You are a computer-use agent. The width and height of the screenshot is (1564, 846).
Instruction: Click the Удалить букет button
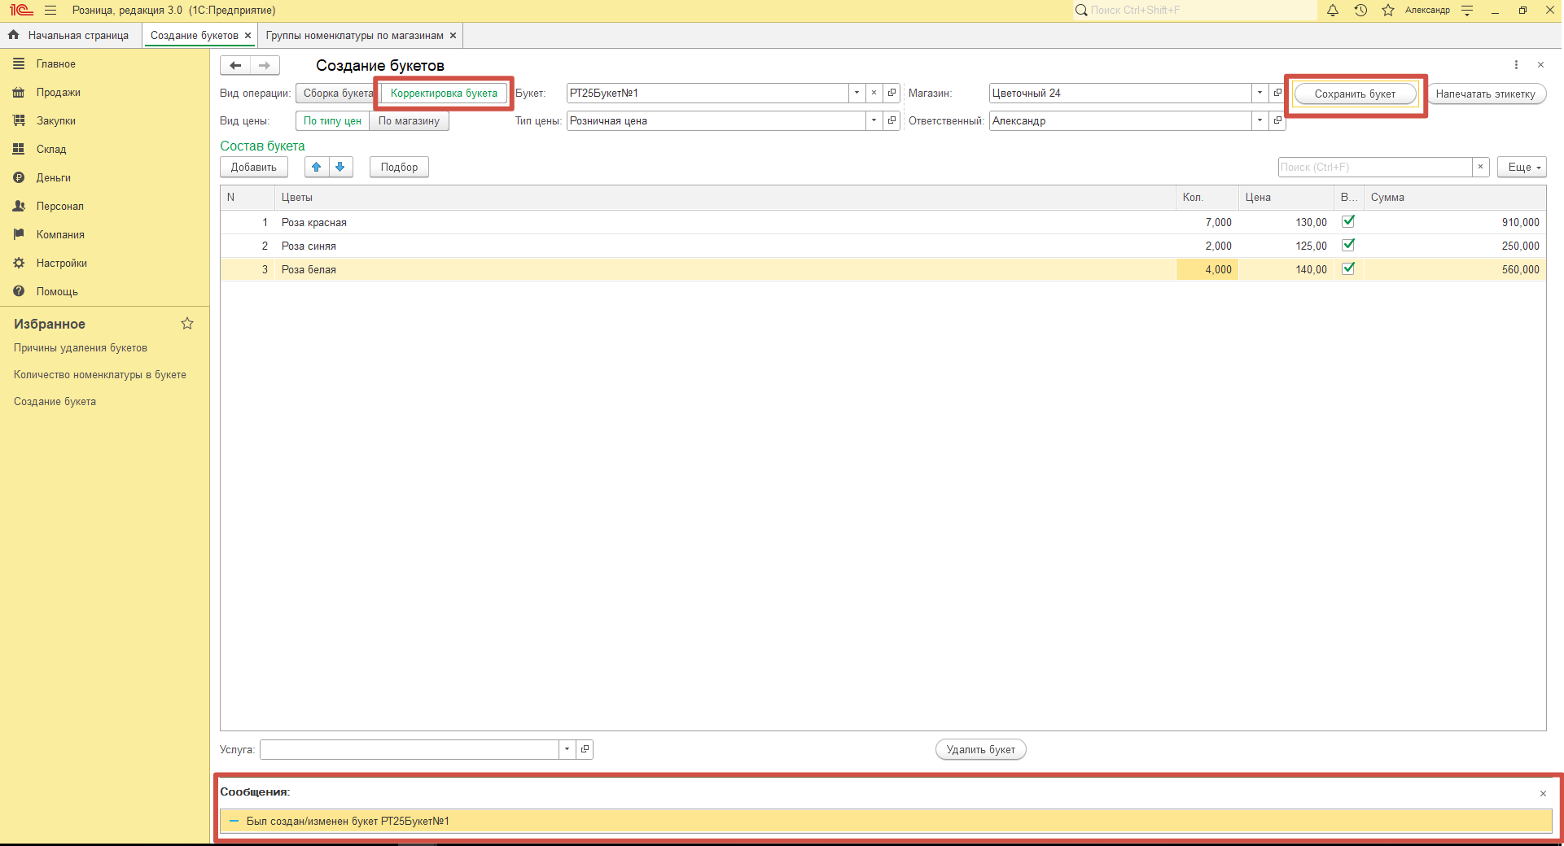[x=980, y=749]
